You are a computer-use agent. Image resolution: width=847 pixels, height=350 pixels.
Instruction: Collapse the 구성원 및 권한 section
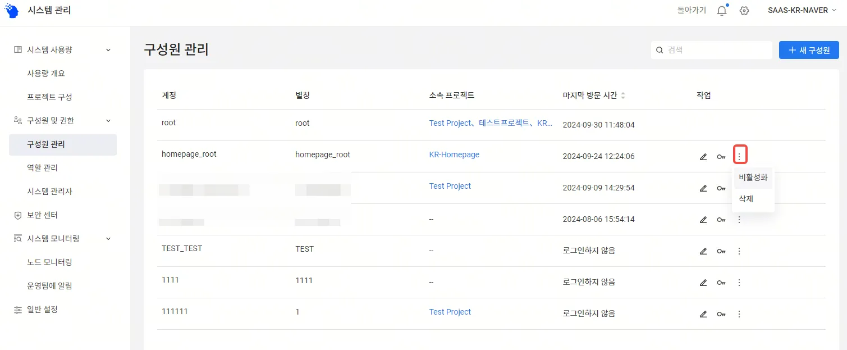108,121
